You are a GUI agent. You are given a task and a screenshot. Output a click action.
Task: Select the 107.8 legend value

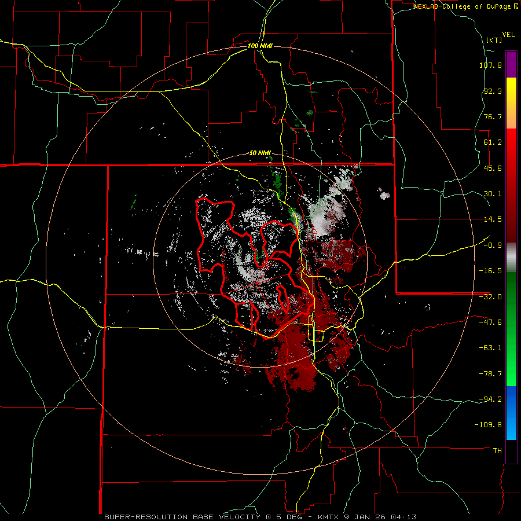pyautogui.click(x=490, y=65)
